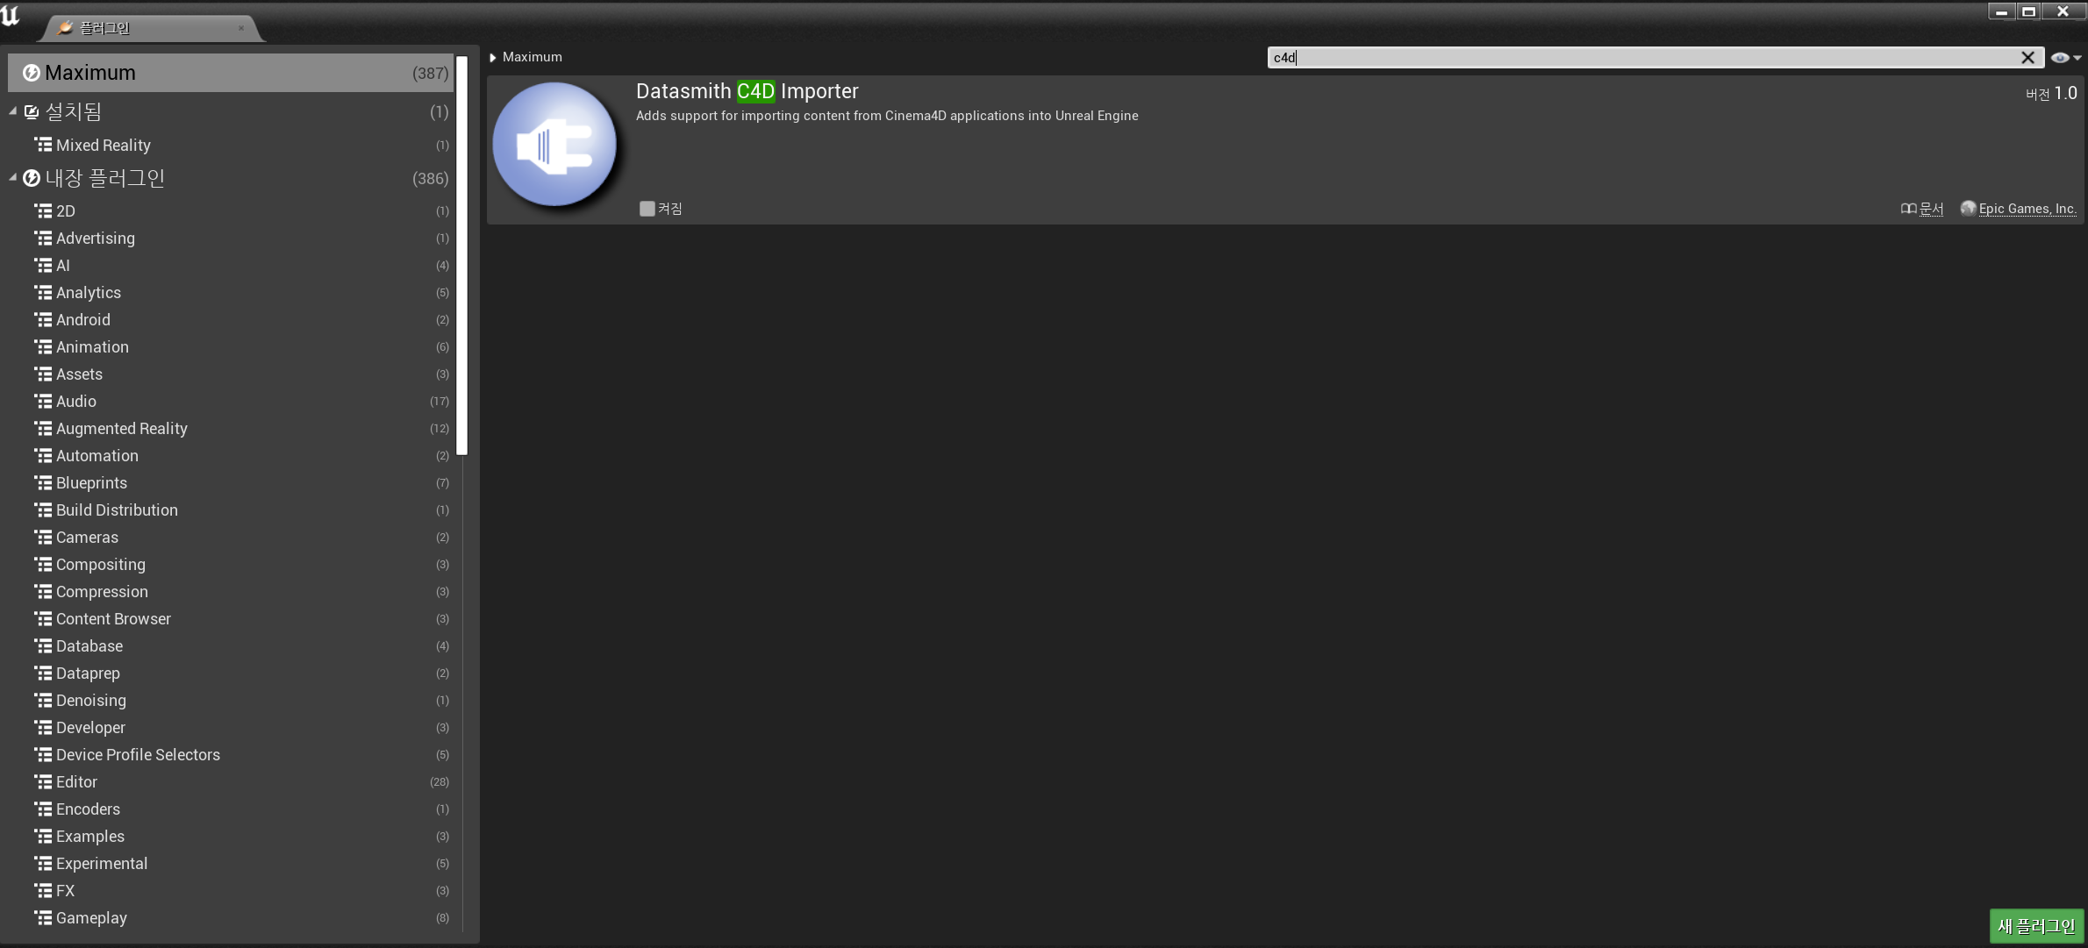Collapse the 내장 플러그인 category
2088x948 pixels.
tap(13, 178)
